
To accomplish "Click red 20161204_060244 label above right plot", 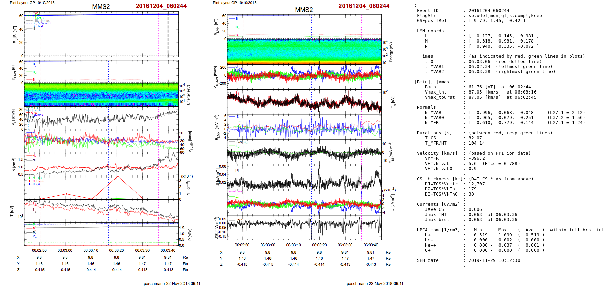I will click(364, 6).
